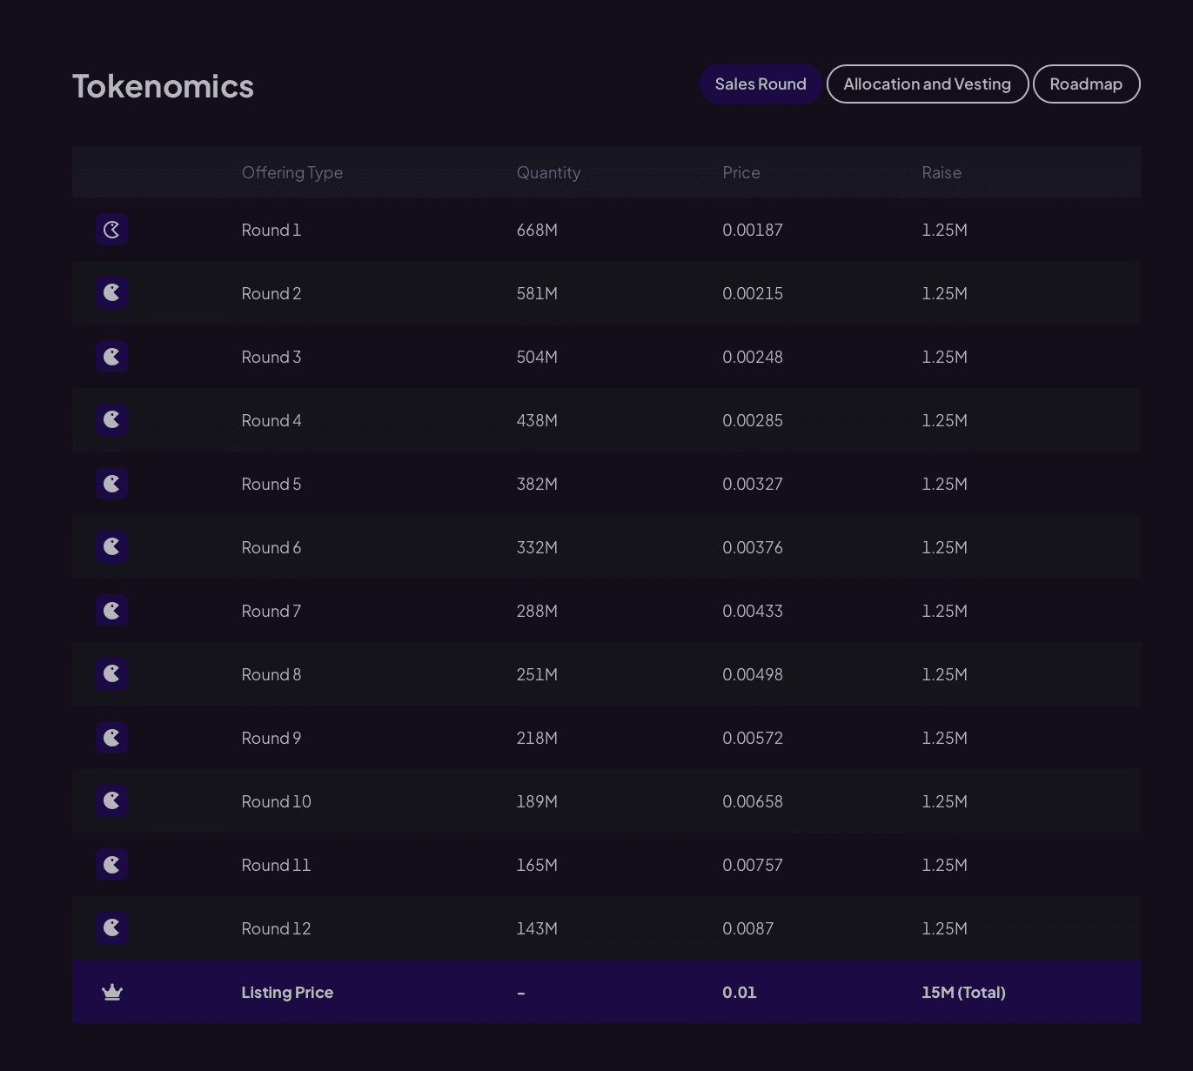Open the Roadmap view
Screen dimensions: 1193x1071
click(1086, 84)
